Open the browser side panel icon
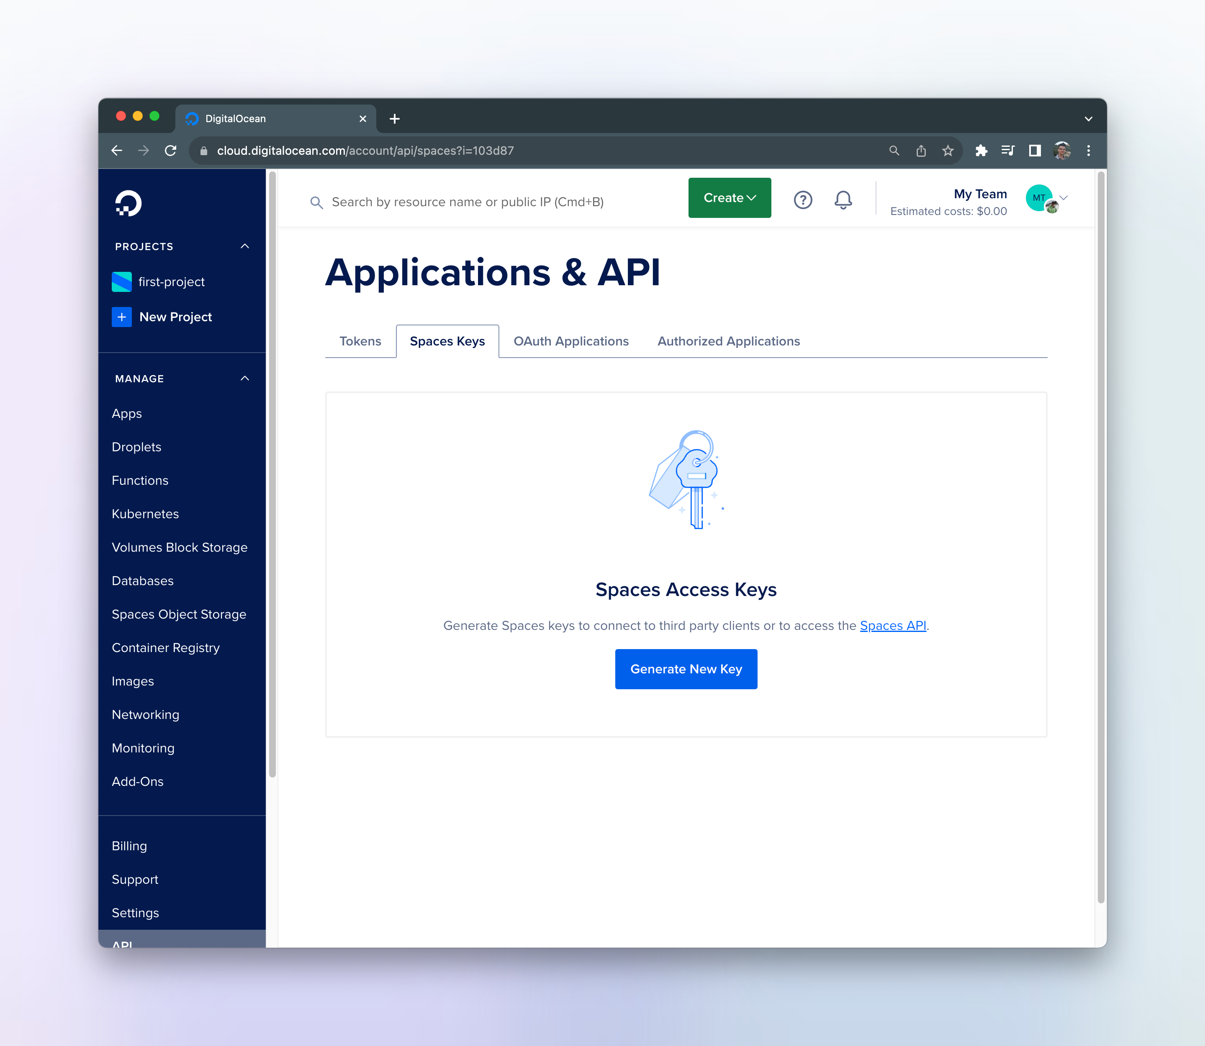The width and height of the screenshot is (1205, 1046). point(1035,151)
